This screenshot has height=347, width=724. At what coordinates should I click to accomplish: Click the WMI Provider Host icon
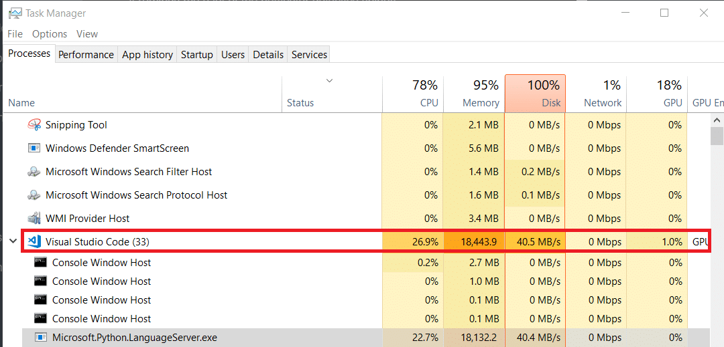coord(34,218)
